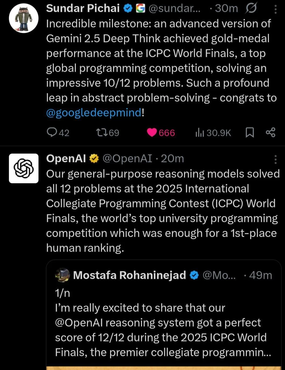Open OpenAI's logo profile picture

coord(24,168)
